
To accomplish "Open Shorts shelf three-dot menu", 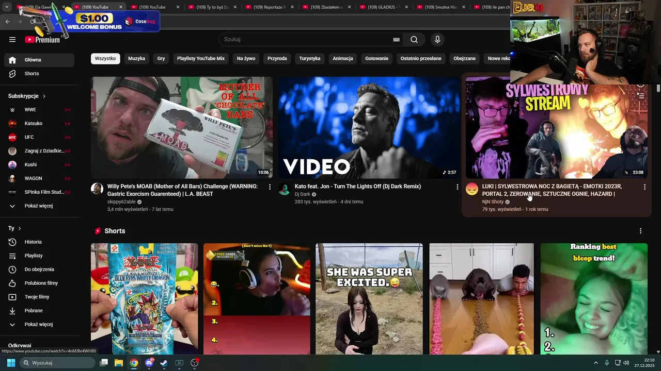I will click(640, 231).
